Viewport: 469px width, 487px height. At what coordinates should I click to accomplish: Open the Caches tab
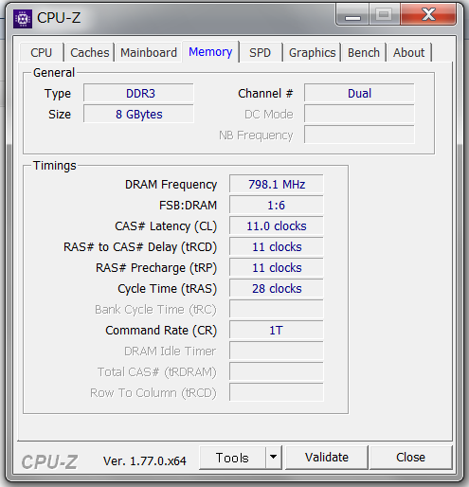click(89, 52)
